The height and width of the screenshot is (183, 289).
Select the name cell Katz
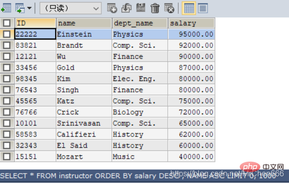tap(84, 101)
